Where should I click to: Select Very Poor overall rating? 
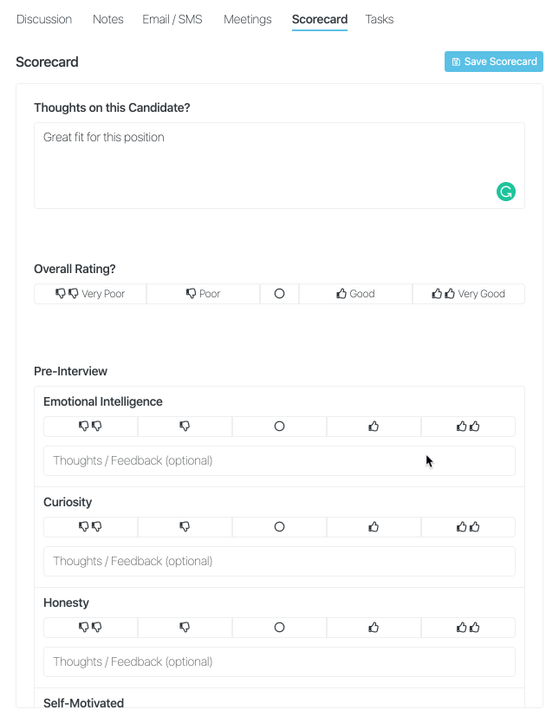click(x=90, y=294)
